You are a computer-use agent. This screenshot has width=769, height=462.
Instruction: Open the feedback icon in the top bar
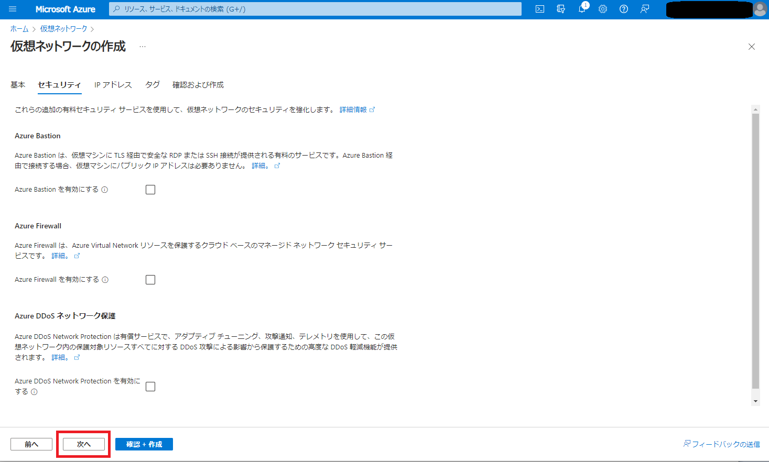(x=645, y=9)
